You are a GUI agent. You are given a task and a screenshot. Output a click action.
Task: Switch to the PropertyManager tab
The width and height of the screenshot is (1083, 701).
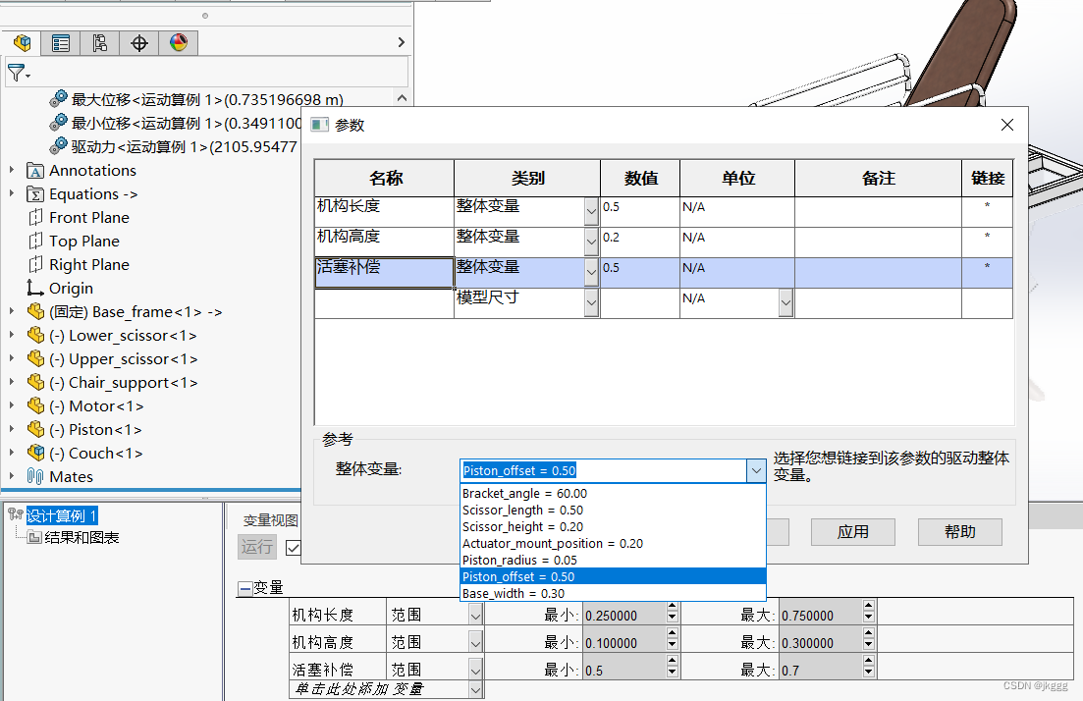[x=61, y=43]
